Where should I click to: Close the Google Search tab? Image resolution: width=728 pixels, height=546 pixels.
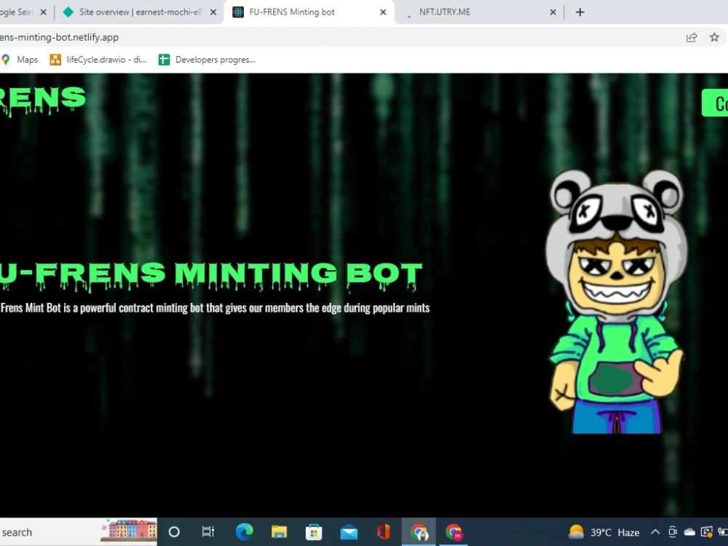(43, 12)
